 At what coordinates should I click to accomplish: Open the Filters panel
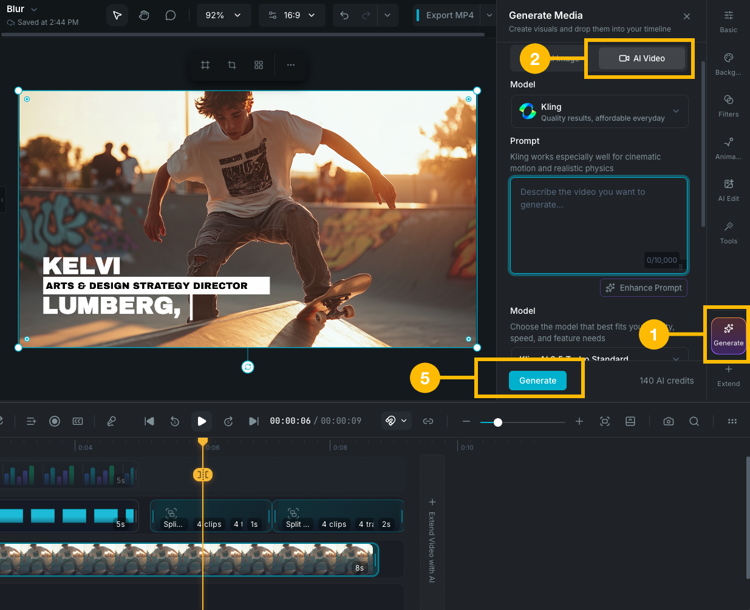728,106
